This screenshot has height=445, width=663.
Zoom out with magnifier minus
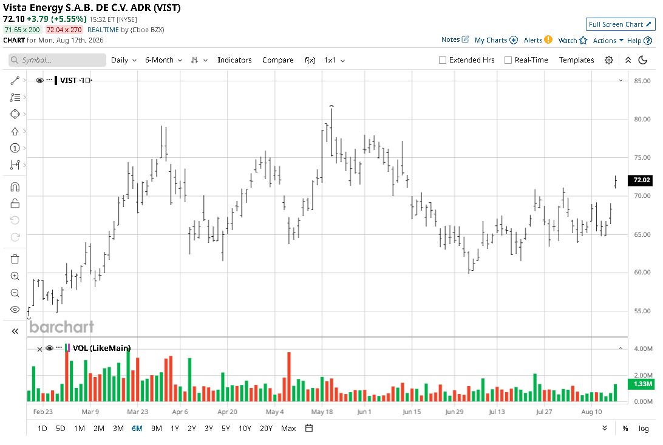tap(15, 293)
